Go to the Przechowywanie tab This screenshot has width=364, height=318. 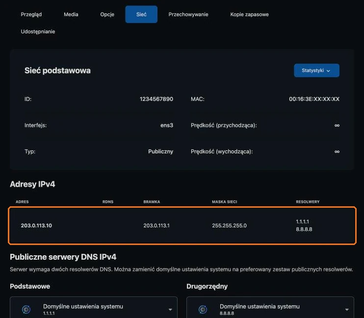(x=188, y=14)
